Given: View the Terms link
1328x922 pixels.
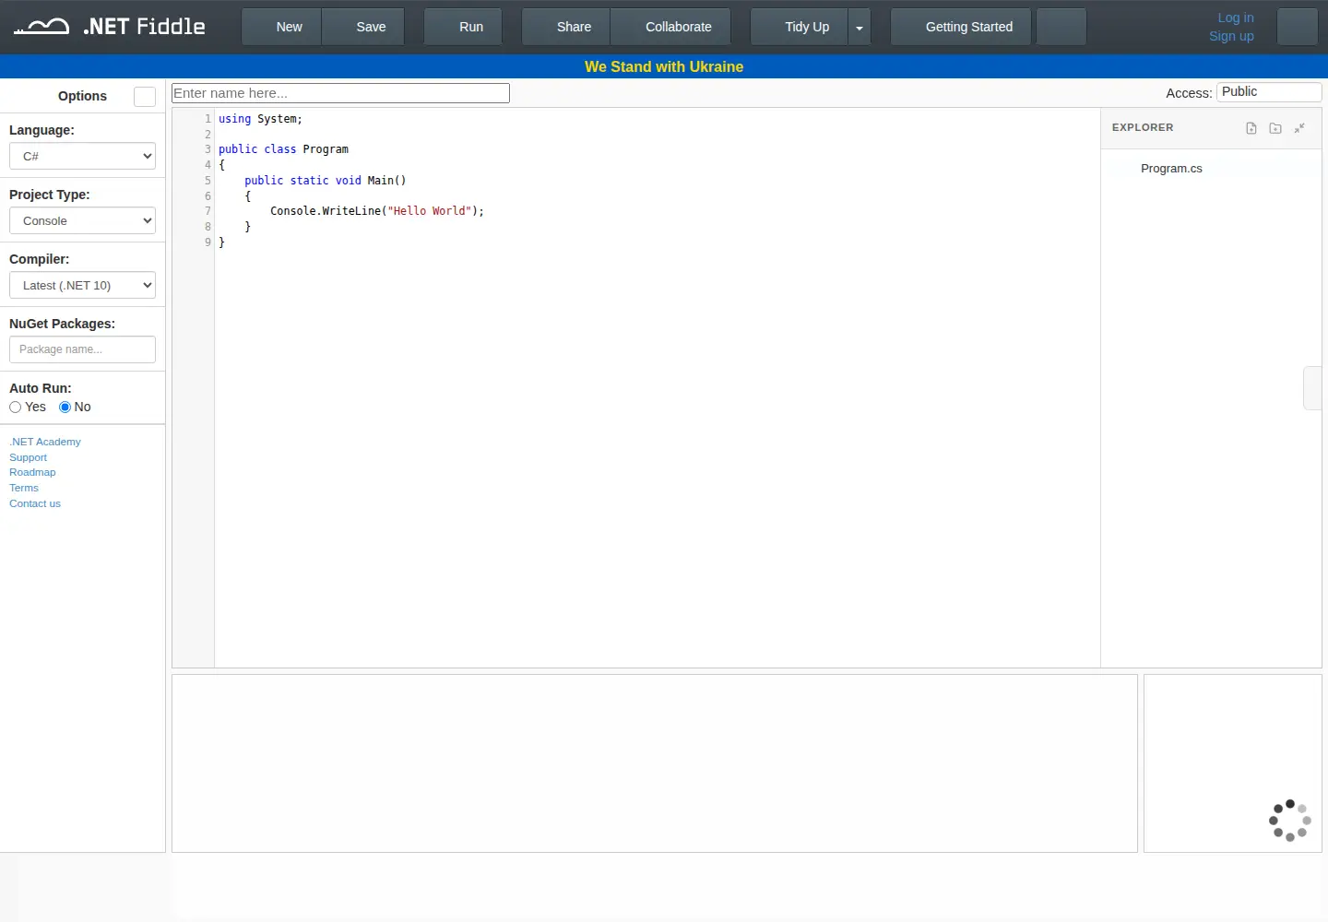Looking at the screenshot, I should [24, 488].
